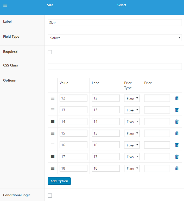Grab the drag handle for option 13

(x=53, y=110)
